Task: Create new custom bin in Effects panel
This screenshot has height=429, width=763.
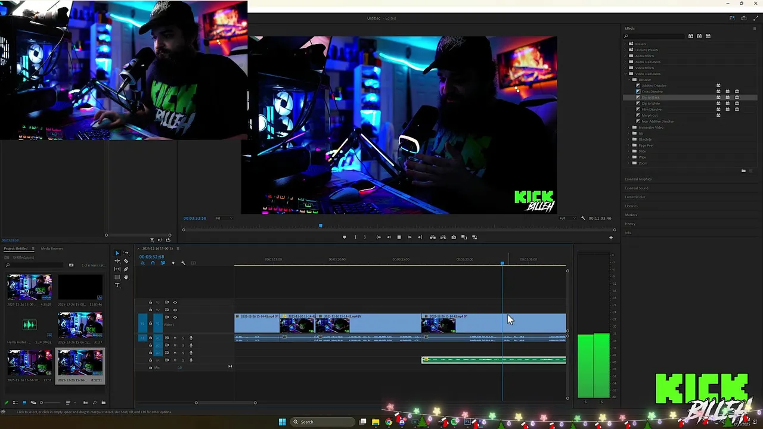Action: pyautogui.click(x=743, y=171)
